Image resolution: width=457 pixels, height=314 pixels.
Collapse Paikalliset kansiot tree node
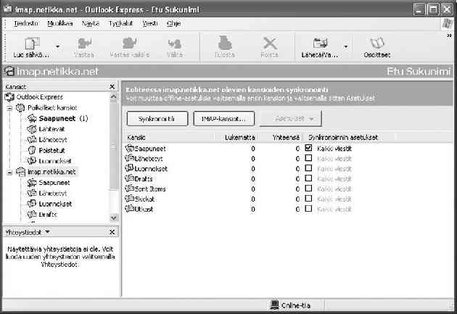point(9,108)
